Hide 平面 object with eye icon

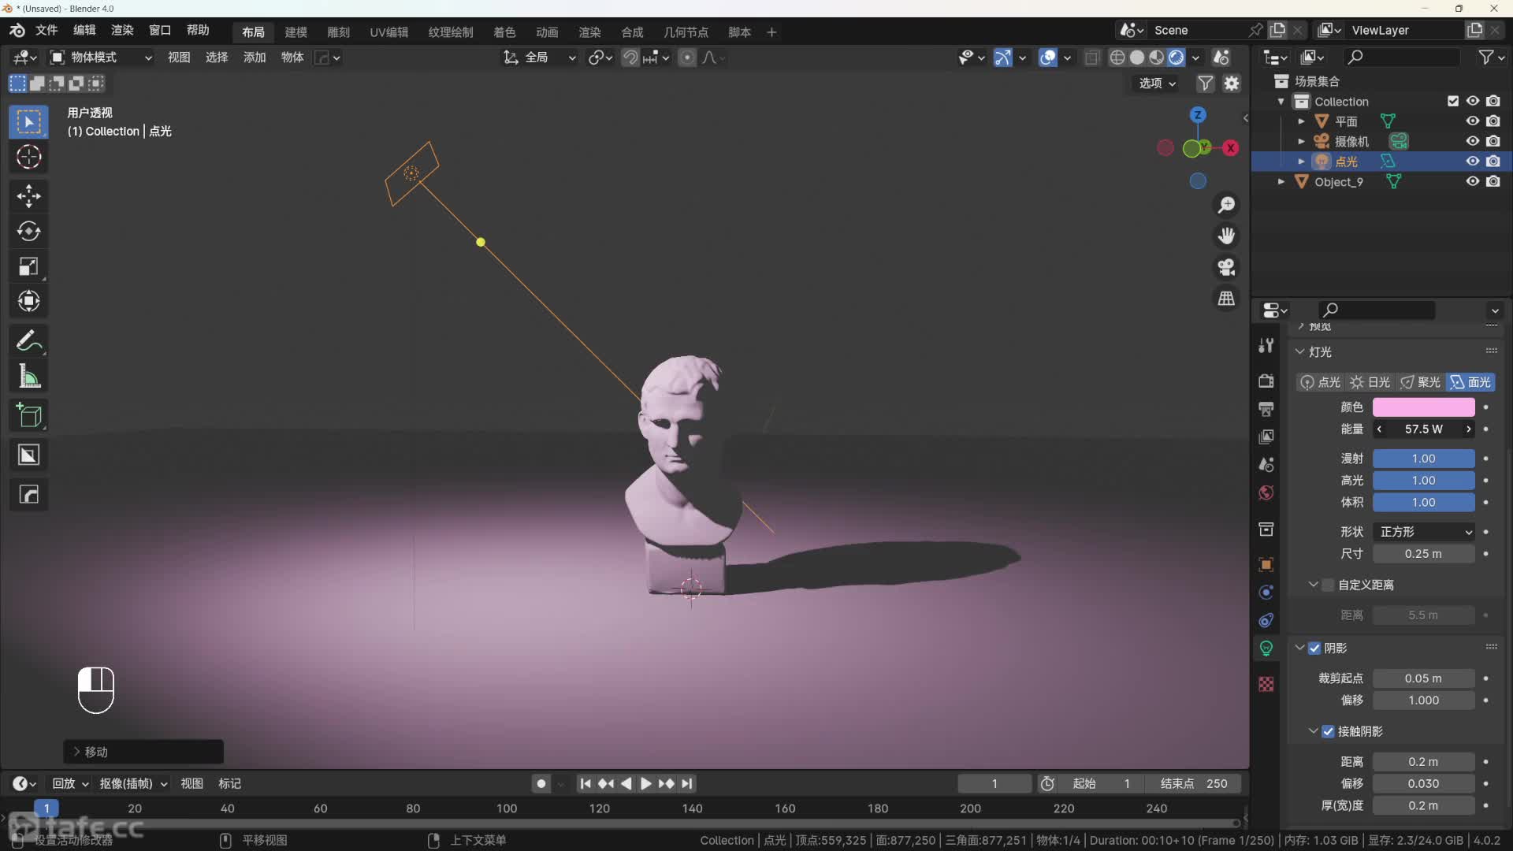pyautogui.click(x=1472, y=121)
